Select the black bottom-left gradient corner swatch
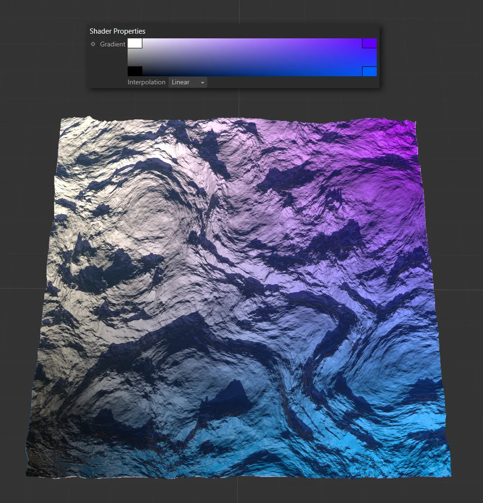This screenshot has width=483, height=503. (134, 71)
